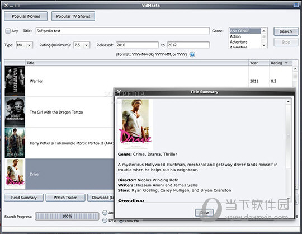Select Girl with the Dragon Tattoo poster
Viewport: 302px width, 234px height.
click(x=15, y=112)
